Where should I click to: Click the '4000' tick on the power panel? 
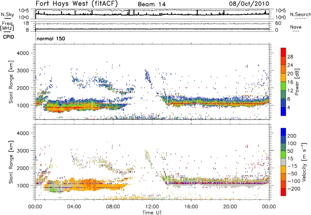(x=23, y=53)
